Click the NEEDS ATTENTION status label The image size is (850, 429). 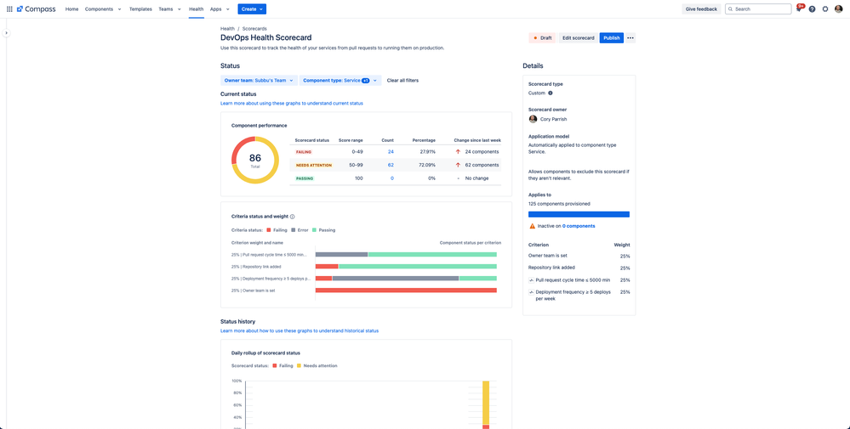tap(314, 165)
